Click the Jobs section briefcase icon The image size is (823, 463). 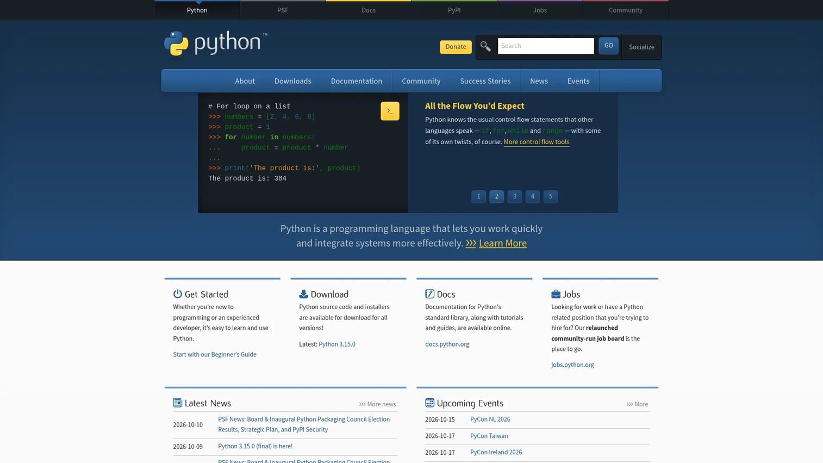[556, 294]
